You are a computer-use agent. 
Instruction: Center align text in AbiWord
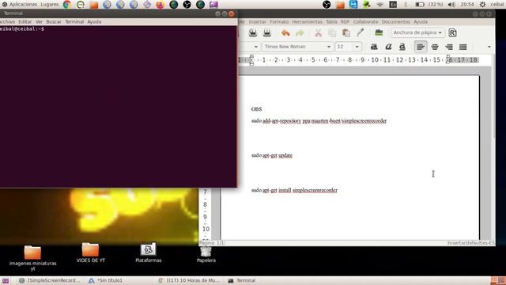pos(435,47)
